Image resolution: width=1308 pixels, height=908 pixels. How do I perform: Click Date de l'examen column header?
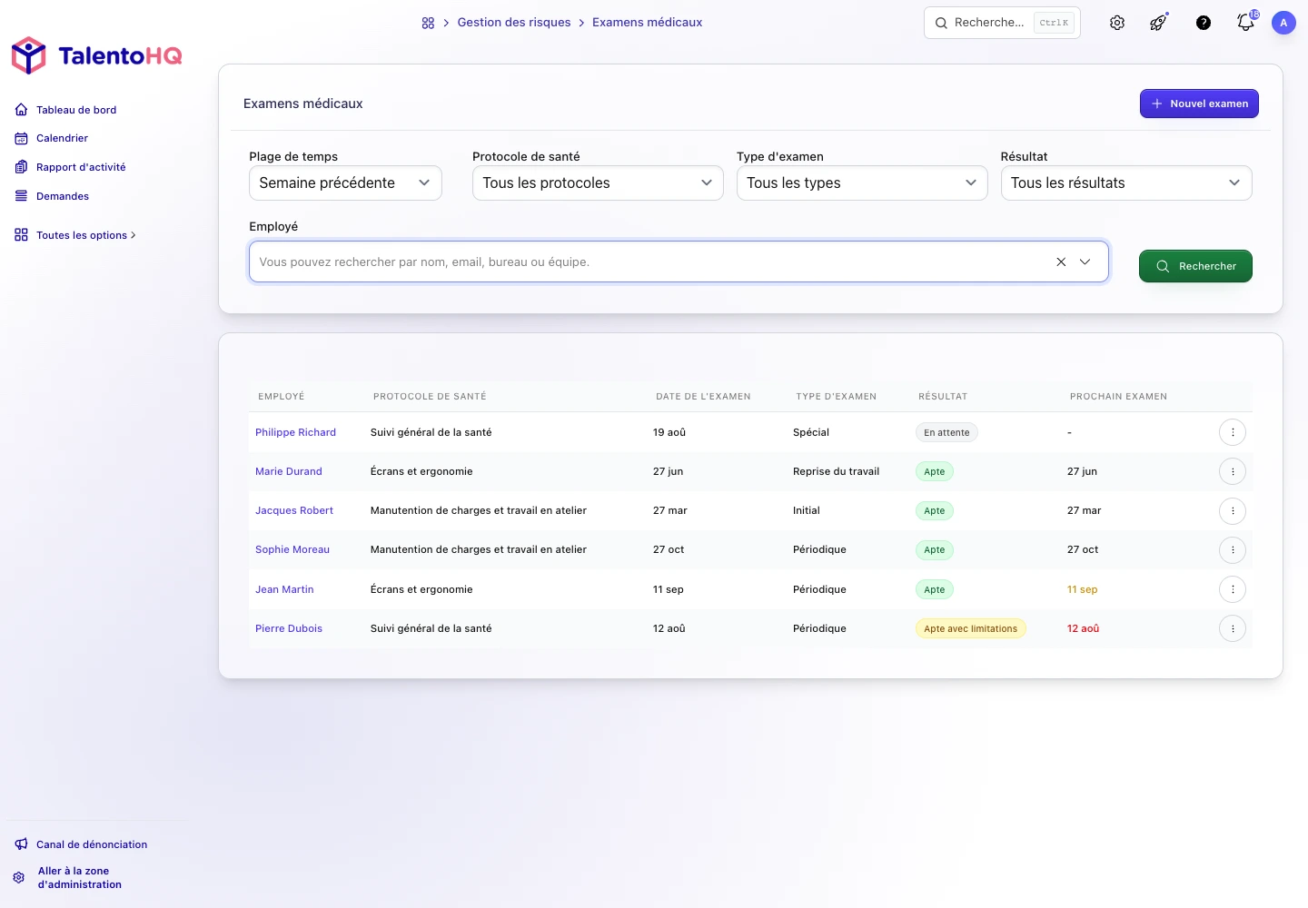click(703, 397)
